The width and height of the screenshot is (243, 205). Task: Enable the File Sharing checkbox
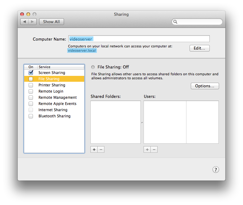(x=31, y=79)
